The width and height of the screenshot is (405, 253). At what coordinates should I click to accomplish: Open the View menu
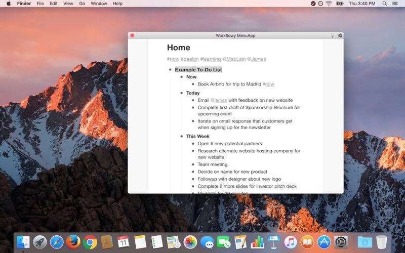click(68, 4)
